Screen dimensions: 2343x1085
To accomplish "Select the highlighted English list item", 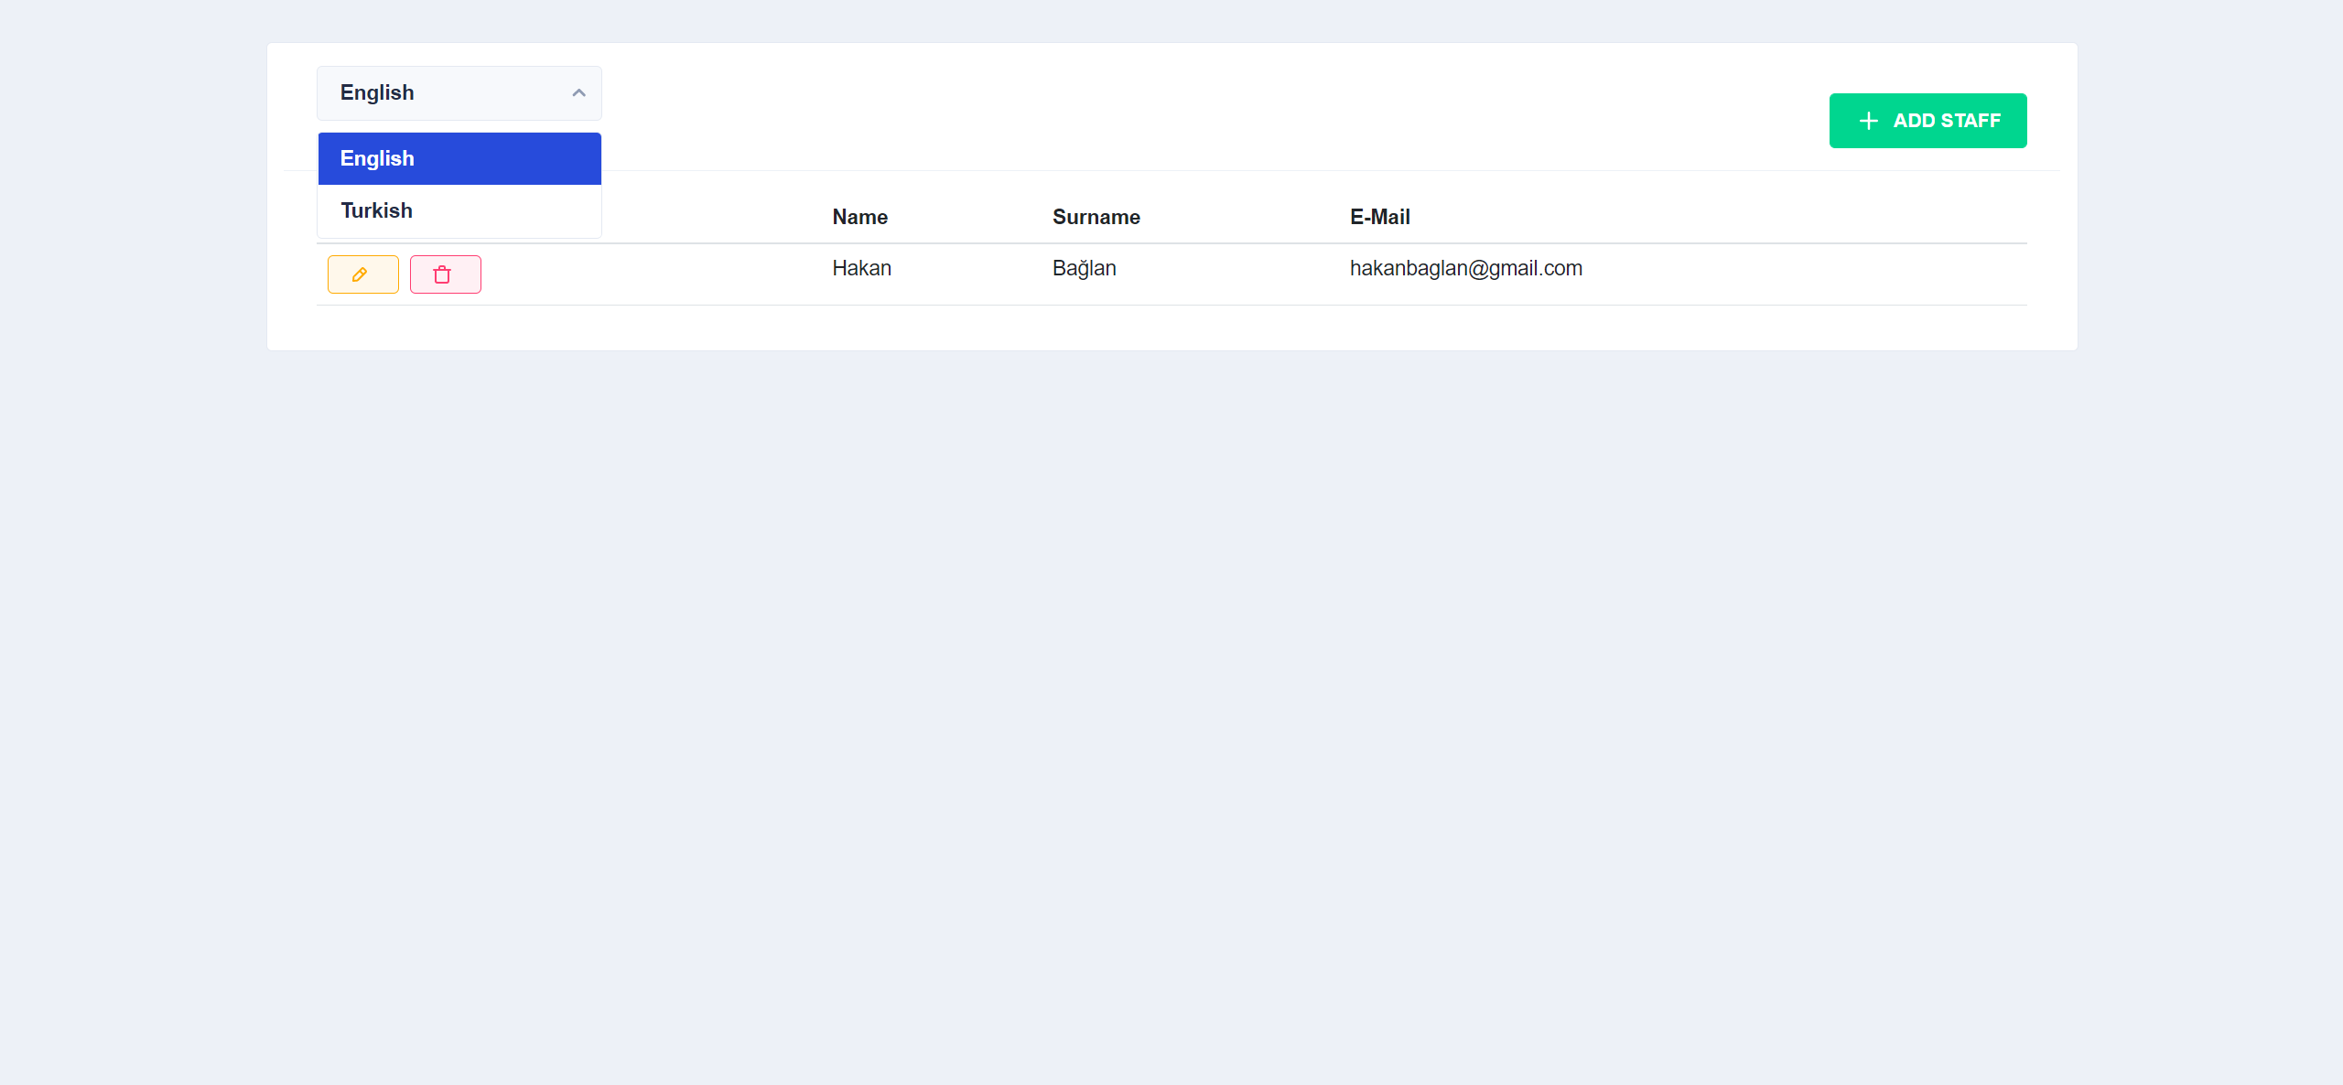I will 376,157.
